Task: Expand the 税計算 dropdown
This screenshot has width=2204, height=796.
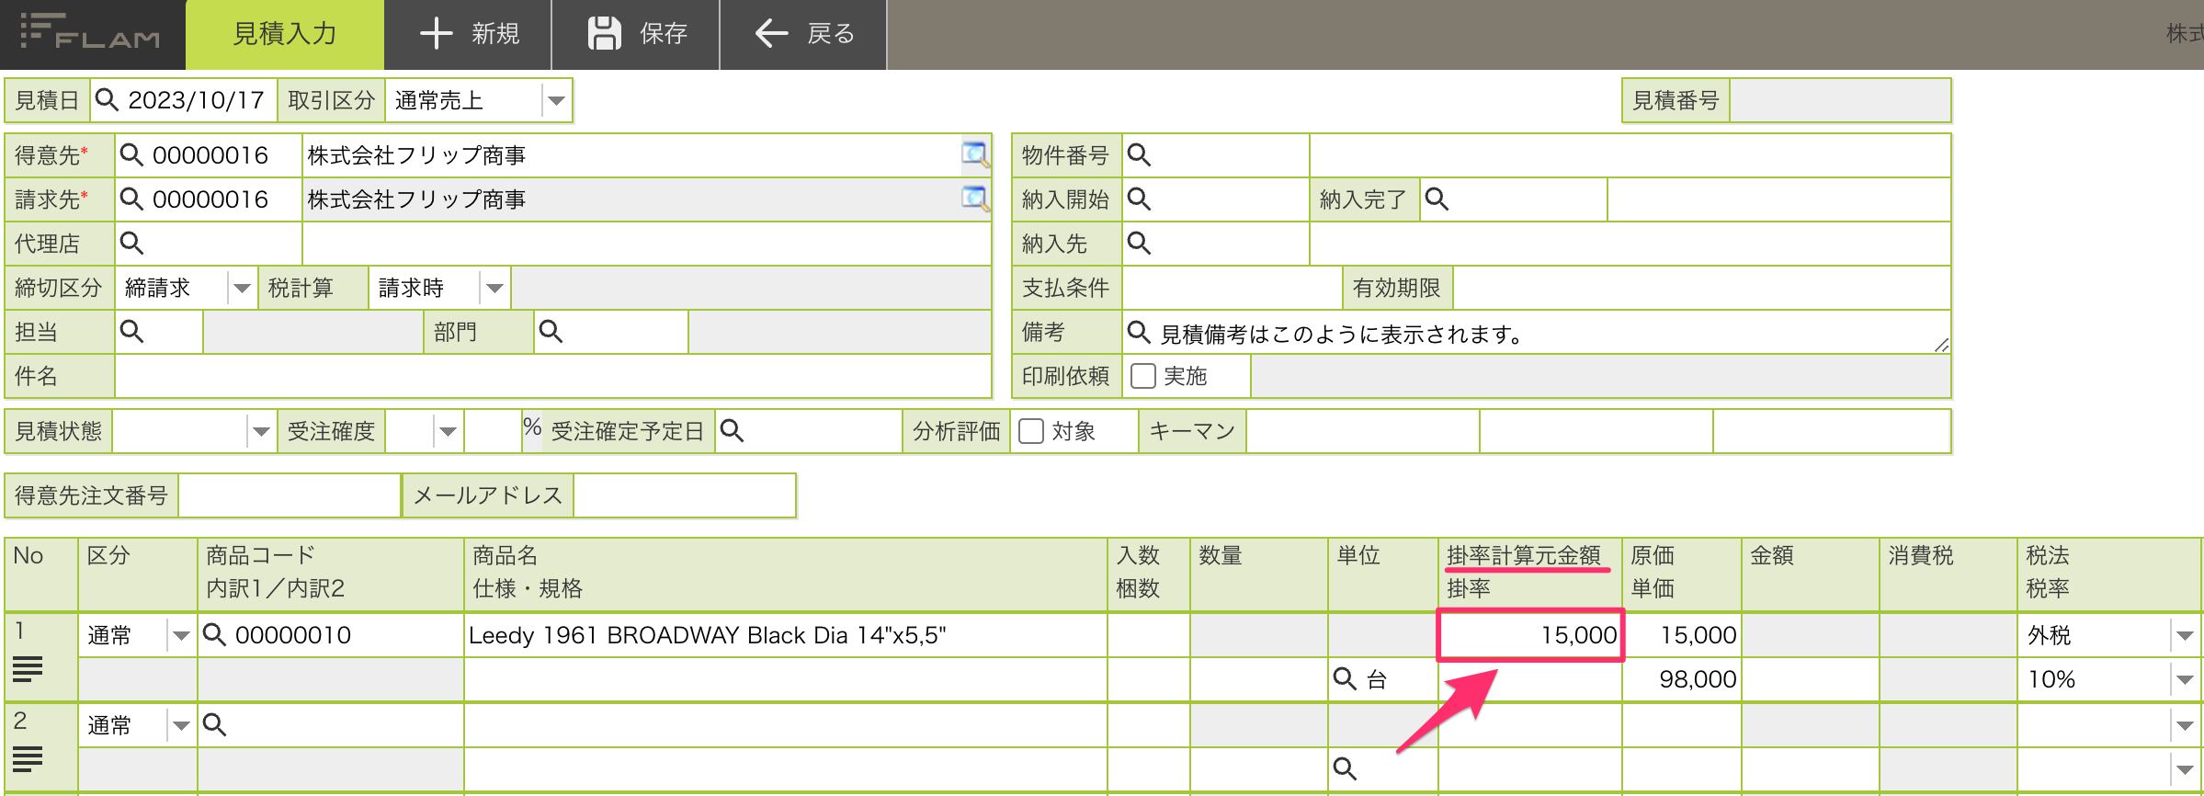Action: [x=494, y=289]
